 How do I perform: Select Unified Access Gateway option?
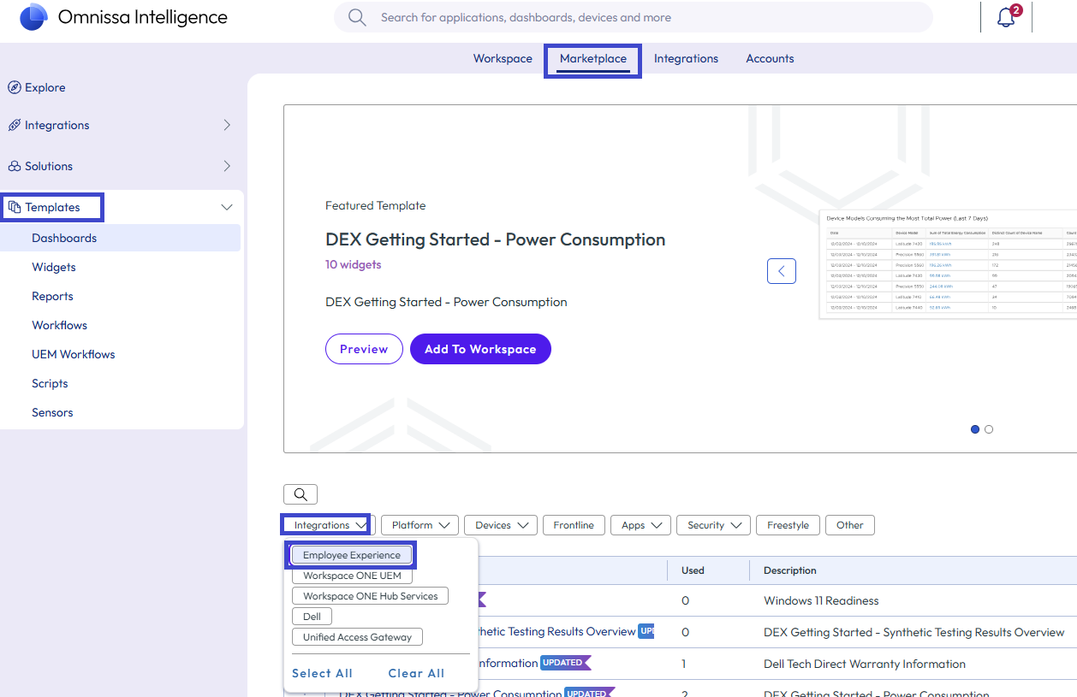point(357,637)
